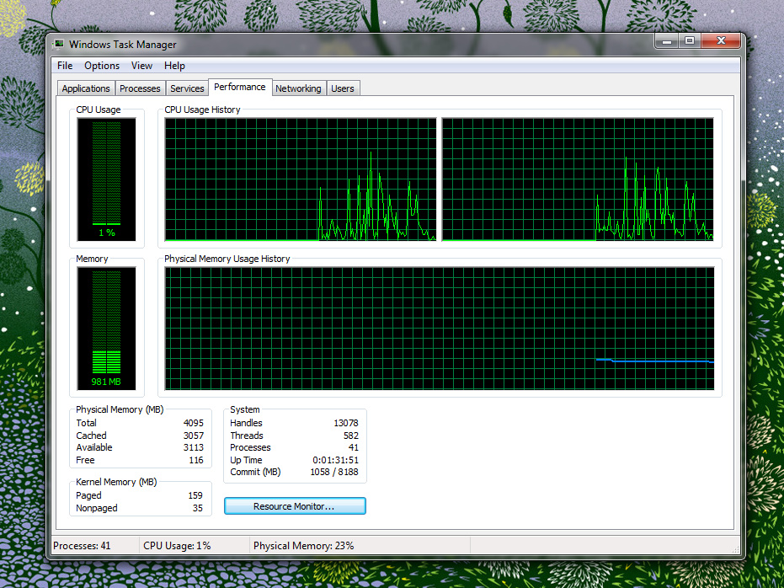The width and height of the screenshot is (784, 588).
Task: Open the File menu
Action: 65,66
